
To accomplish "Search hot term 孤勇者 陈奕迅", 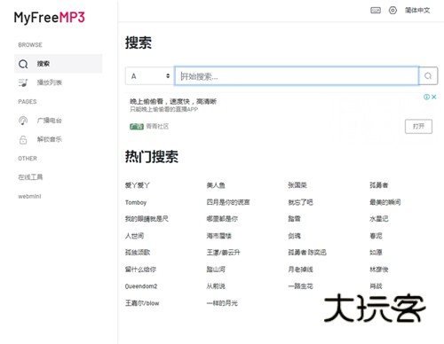I will click(x=307, y=253).
